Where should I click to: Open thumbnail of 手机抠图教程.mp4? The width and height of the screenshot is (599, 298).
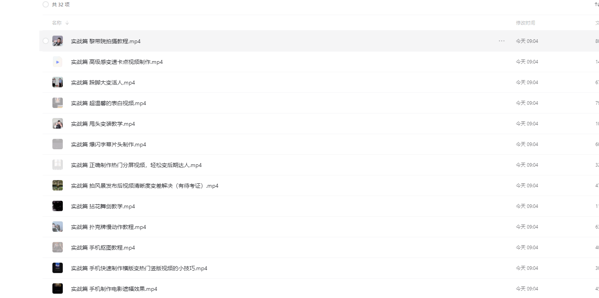coord(58,247)
